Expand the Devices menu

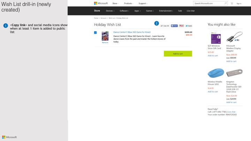(110, 11)
